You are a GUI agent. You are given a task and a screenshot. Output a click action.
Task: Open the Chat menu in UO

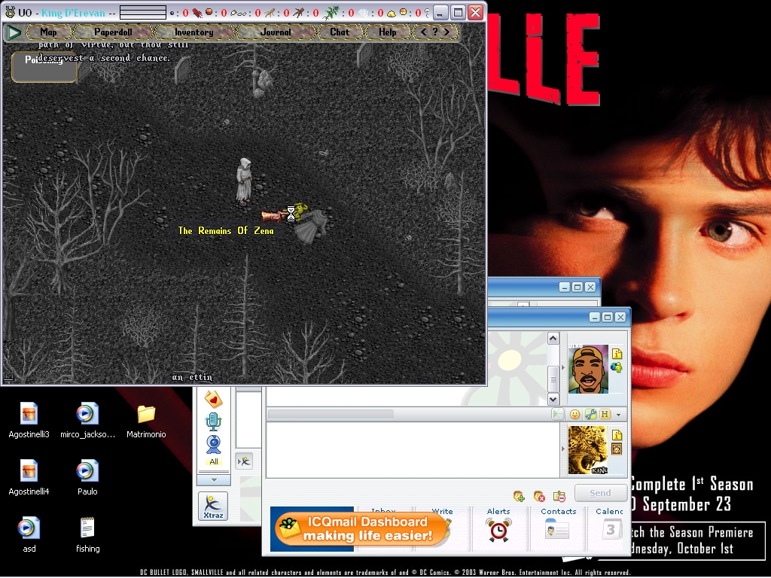[x=340, y=32]
